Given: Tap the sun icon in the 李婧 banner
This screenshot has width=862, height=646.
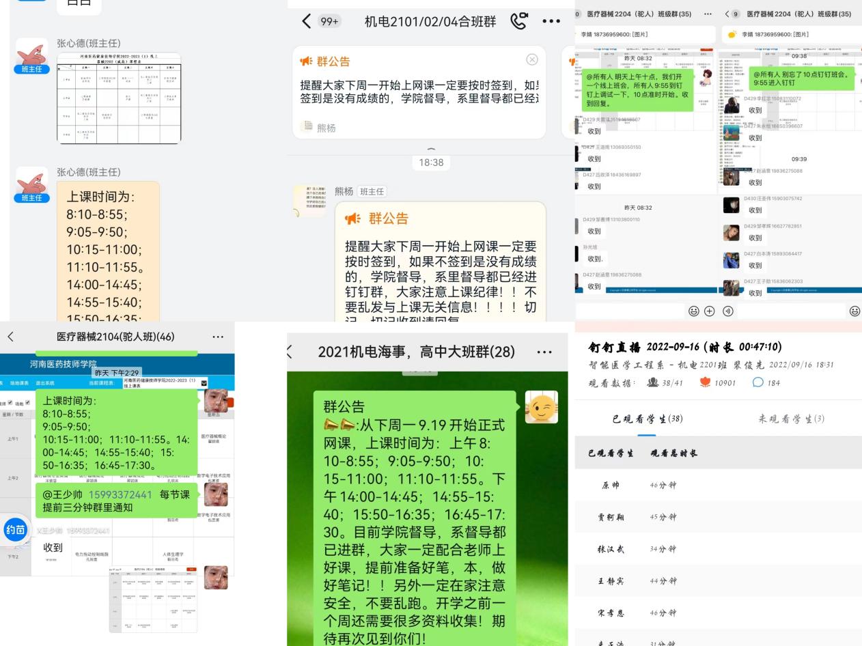Looking at the screenshot, I should tap(732, 34).
